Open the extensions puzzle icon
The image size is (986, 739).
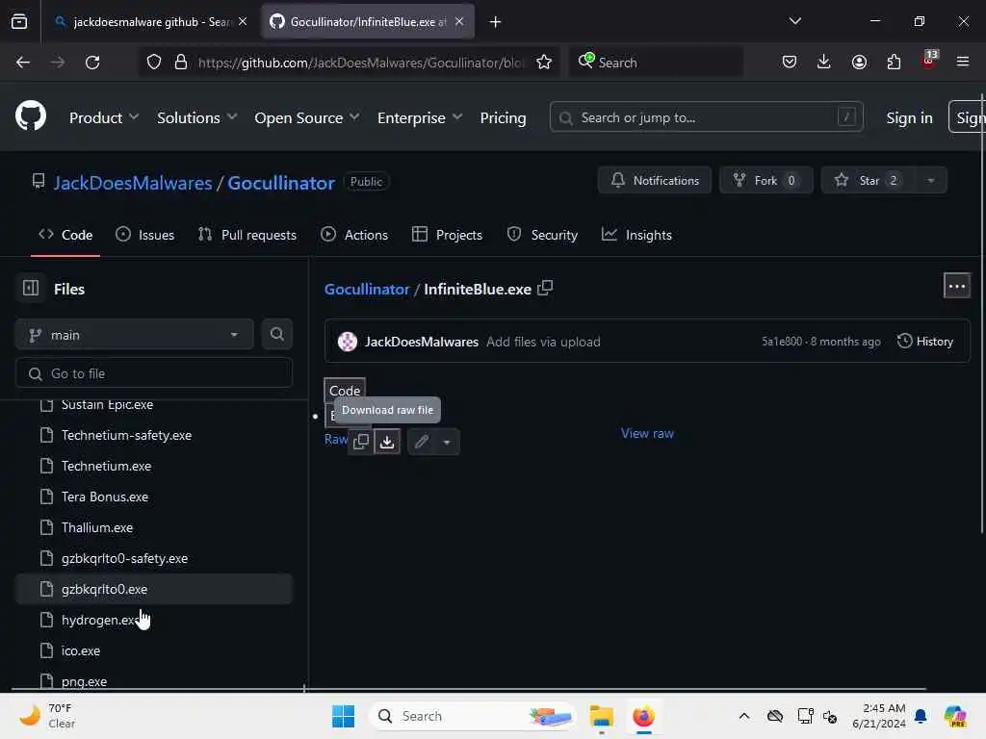(x=894, y=63)
